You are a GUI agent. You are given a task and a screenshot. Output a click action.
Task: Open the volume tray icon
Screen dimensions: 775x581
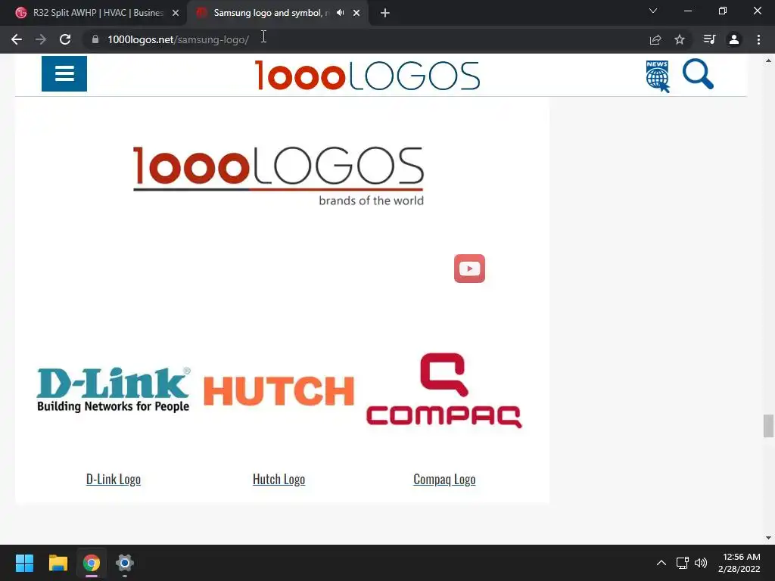click(x=701, y=563)
